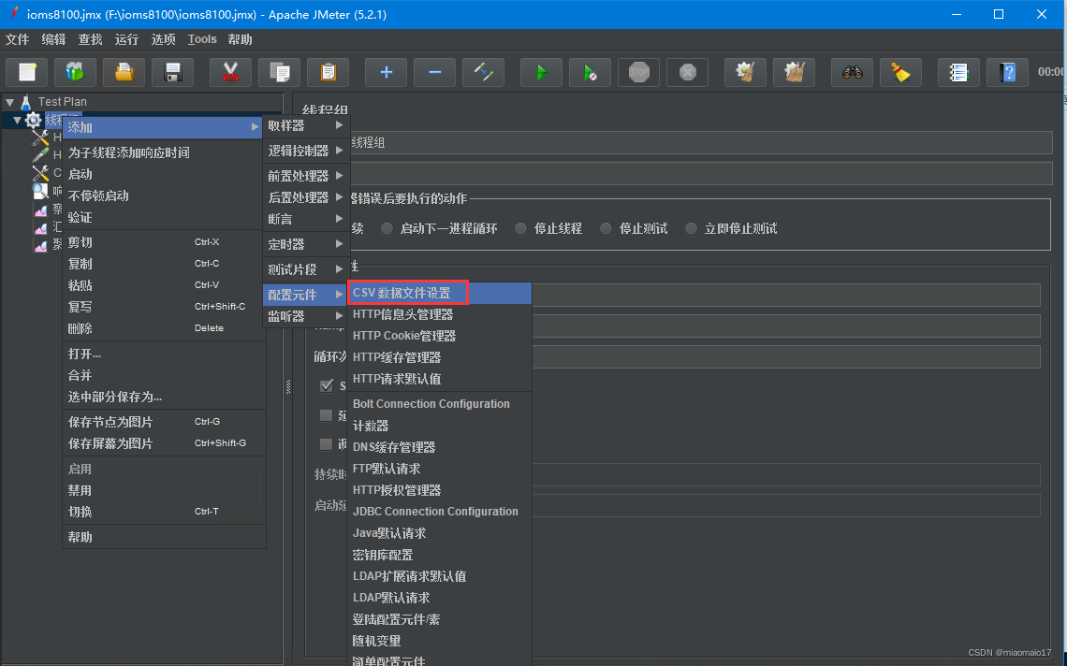This screenshot has width=1067, height=666.
Task: Click the Clear results broom icon
Action: [745, 72]
